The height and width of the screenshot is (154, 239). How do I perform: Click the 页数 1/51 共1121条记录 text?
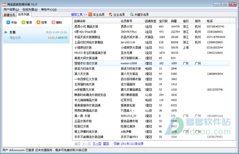tap(129, 144)
